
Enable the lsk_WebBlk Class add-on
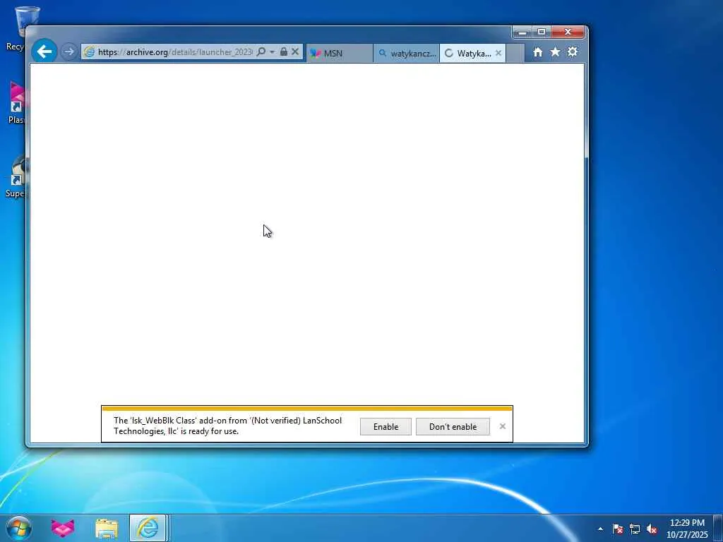coord(386,427)
